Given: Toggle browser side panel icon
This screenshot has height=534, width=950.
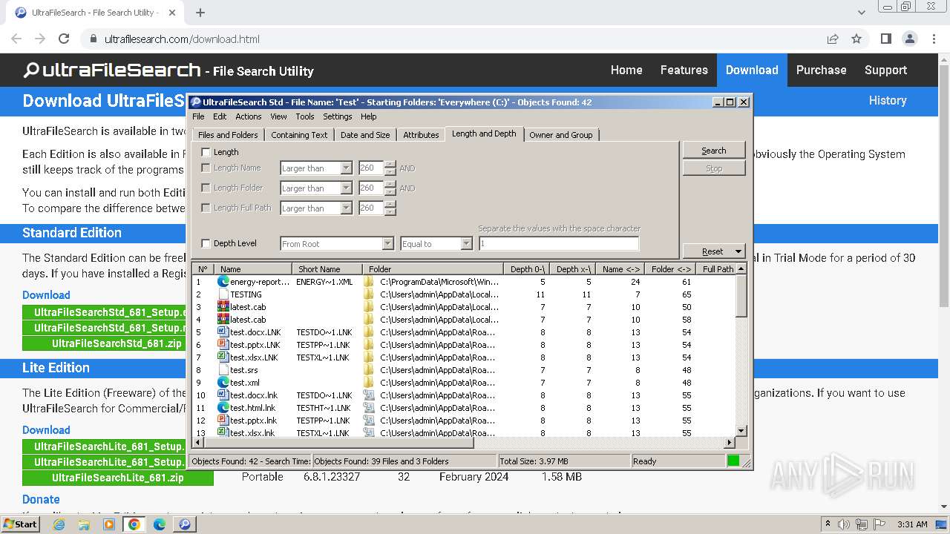Looking at the screenshot, I should point(885,39).
